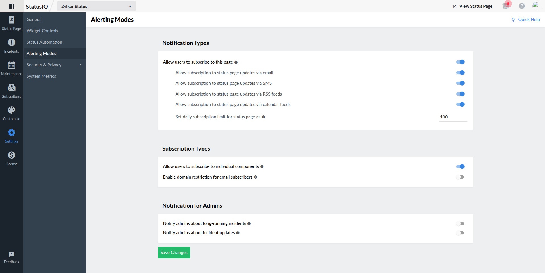Open the Maintenance calendar icon
Screen dimensions: 545x273
(11, 65)
